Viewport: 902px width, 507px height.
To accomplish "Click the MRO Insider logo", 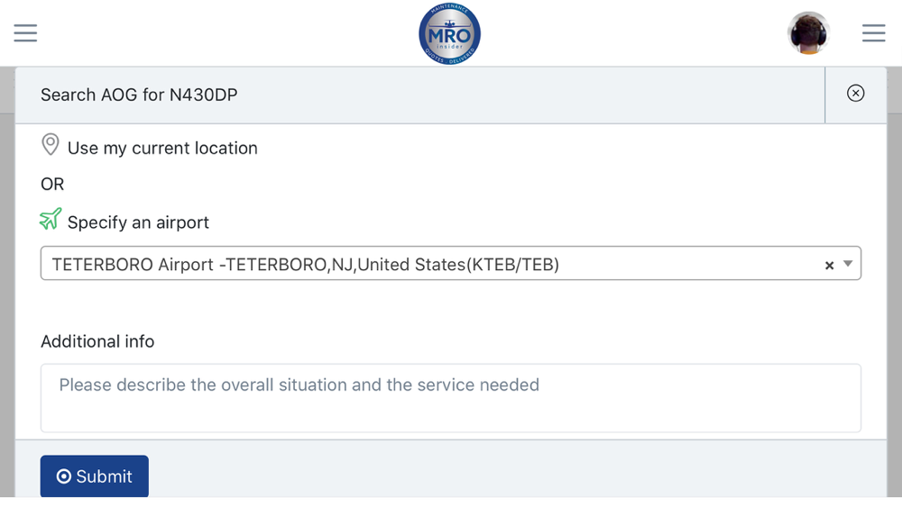I will click(x=450, y=34).
